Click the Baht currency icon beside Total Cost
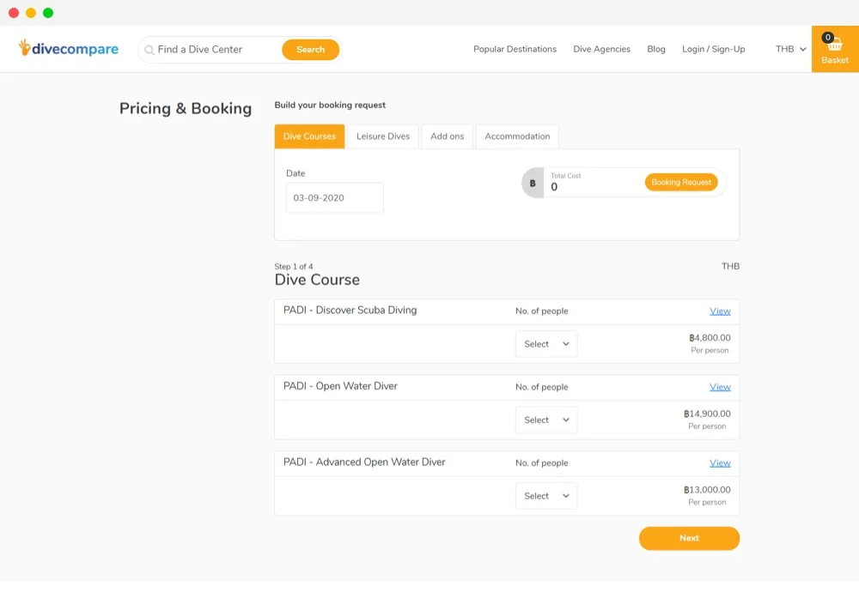Screen dimensions: 859x592 point(533,182)
